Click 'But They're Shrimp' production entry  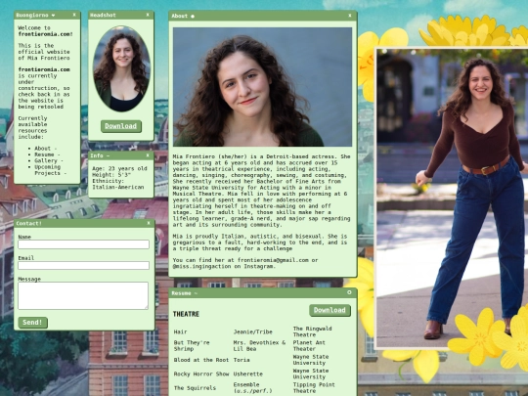192,346
